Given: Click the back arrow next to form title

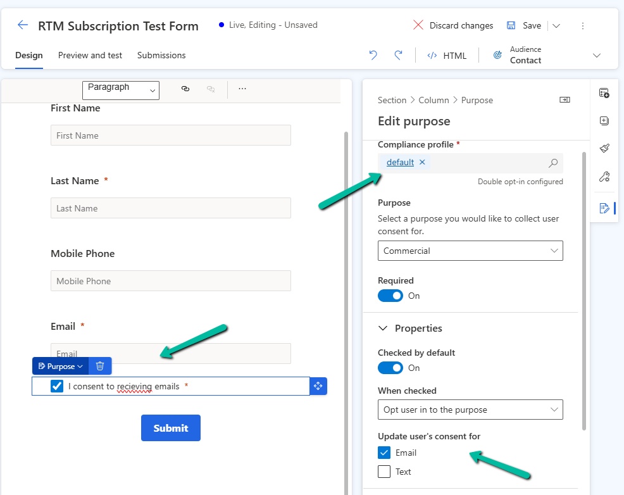Looking at the screenshot, I should click(23, 25).
